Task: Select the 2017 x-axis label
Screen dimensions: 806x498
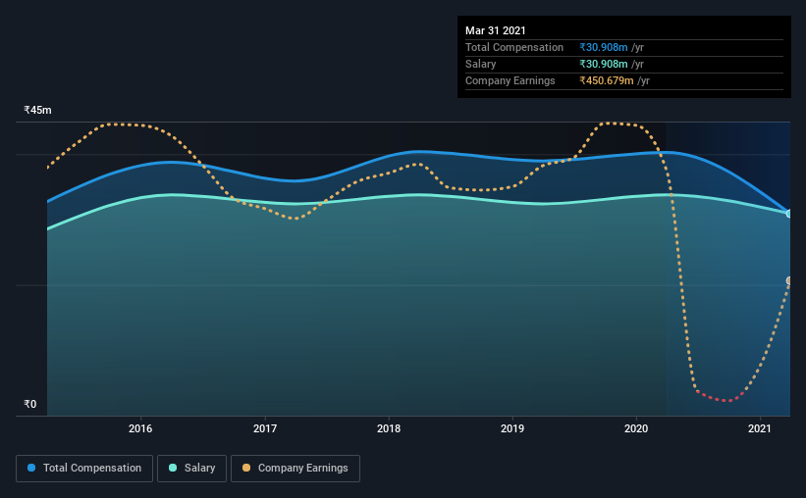Action: click(265, 428)
